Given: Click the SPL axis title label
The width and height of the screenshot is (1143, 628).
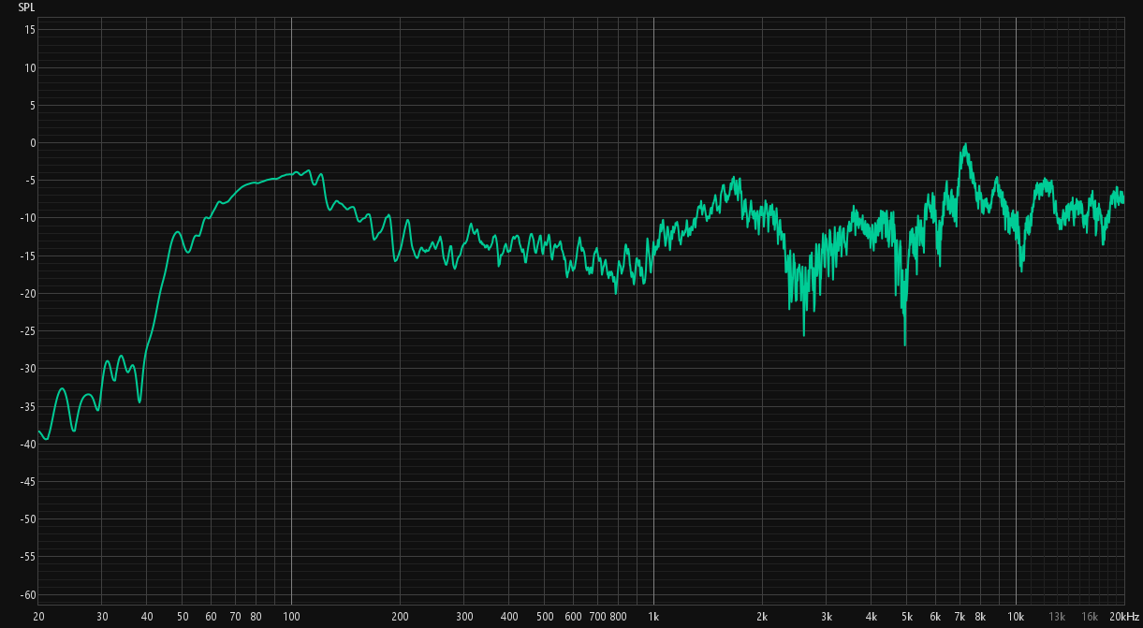Looking at the screenshot, I should coord(26,7).
